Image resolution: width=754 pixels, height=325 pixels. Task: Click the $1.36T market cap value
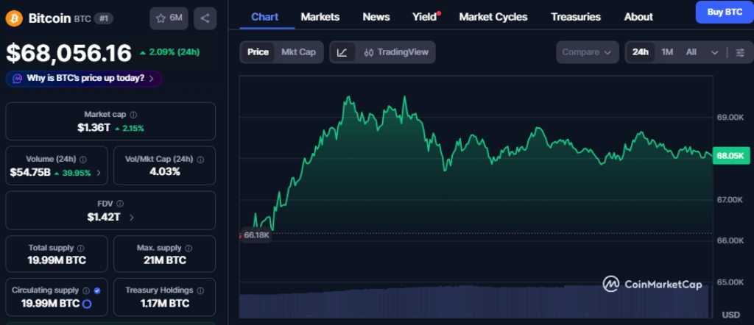tap(94, 128)
